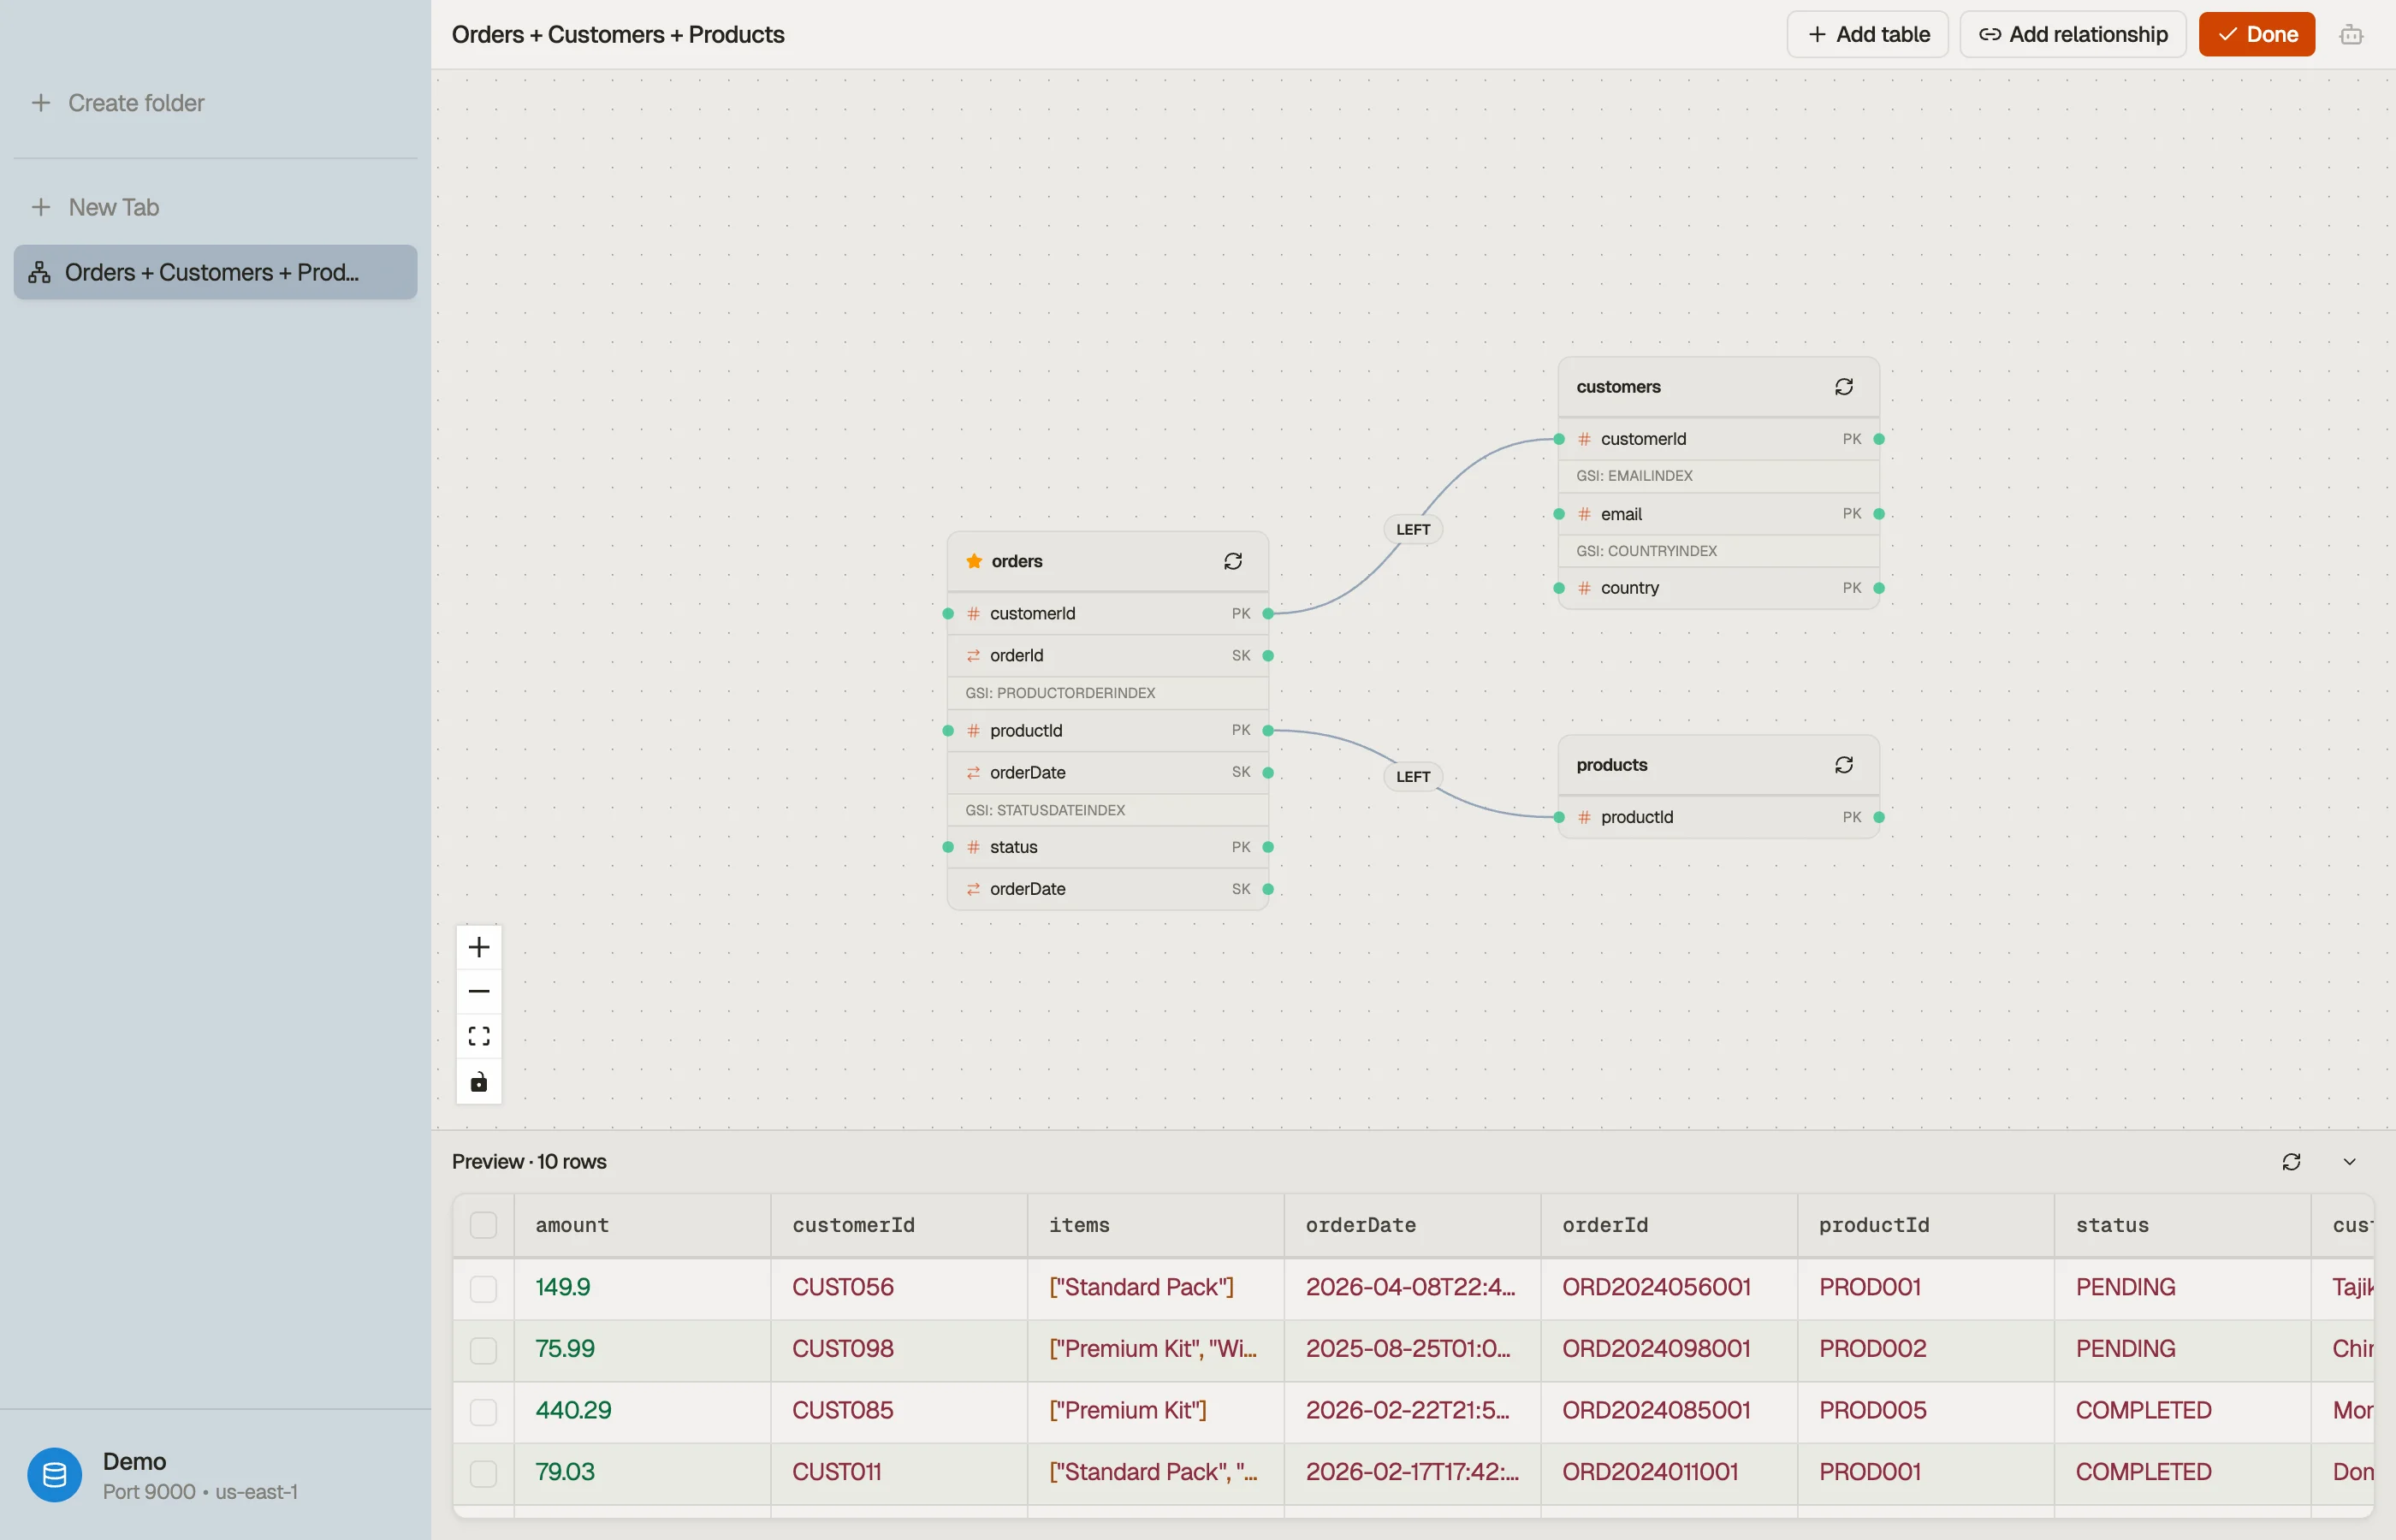
Task: Collapse the preview panel chevron
Action: 2350,1162
